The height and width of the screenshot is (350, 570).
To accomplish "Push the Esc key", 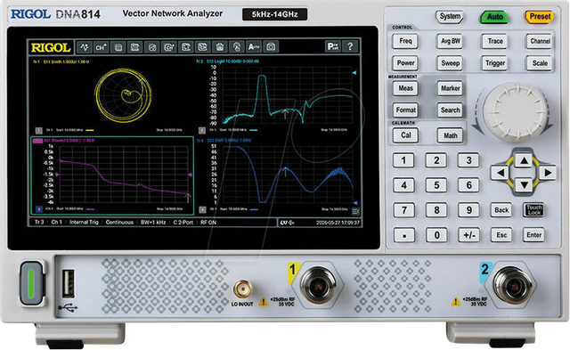I will (501, 235).
